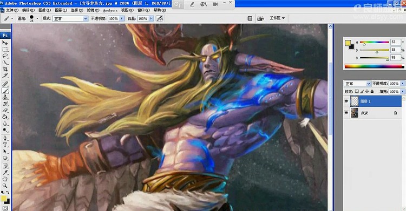
Task: Open the 不透明度 slider arrow in options bar
Action: click(x=121, y=18)
